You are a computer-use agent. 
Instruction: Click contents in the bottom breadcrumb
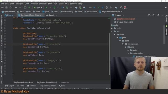pos(65,83)
